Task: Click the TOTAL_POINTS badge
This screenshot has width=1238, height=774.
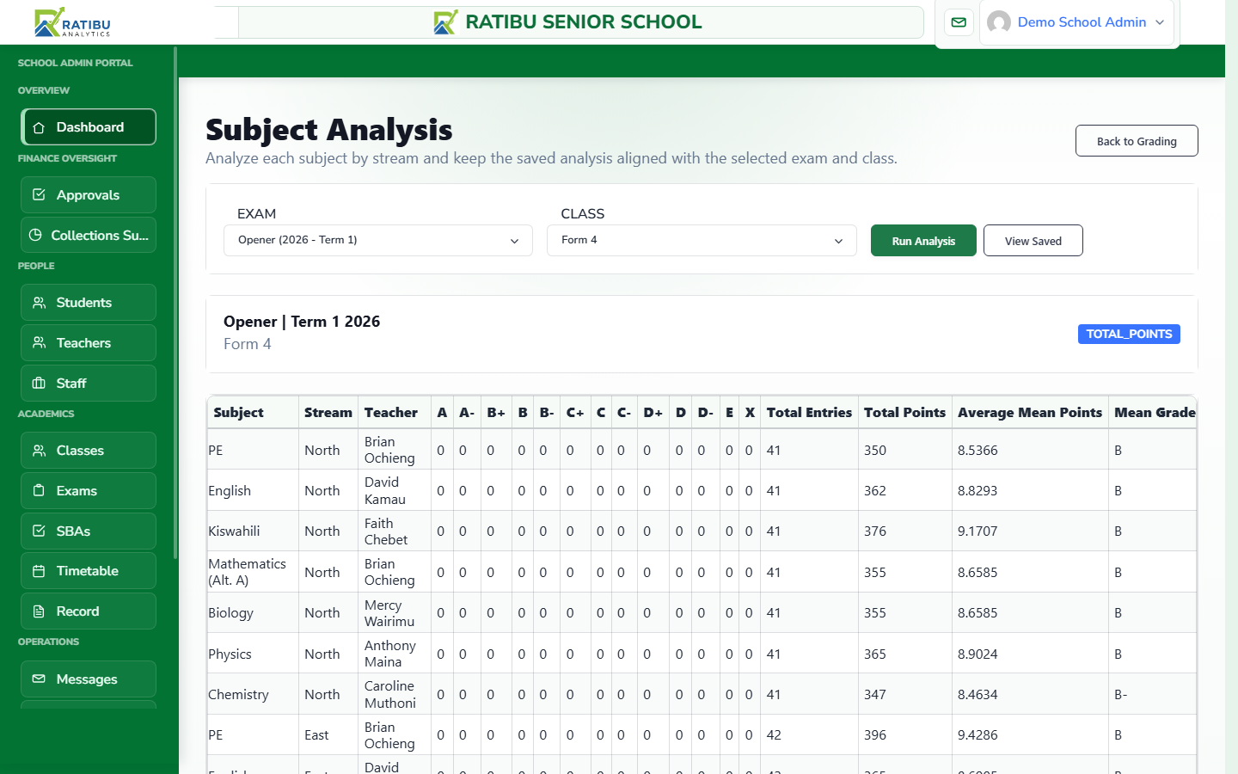Action: click(x=1129, y=334)
